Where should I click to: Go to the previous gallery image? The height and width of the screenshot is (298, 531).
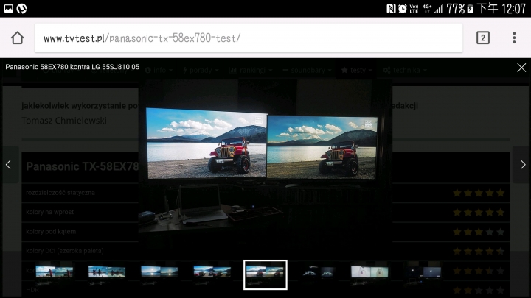(x=8, y=165)
